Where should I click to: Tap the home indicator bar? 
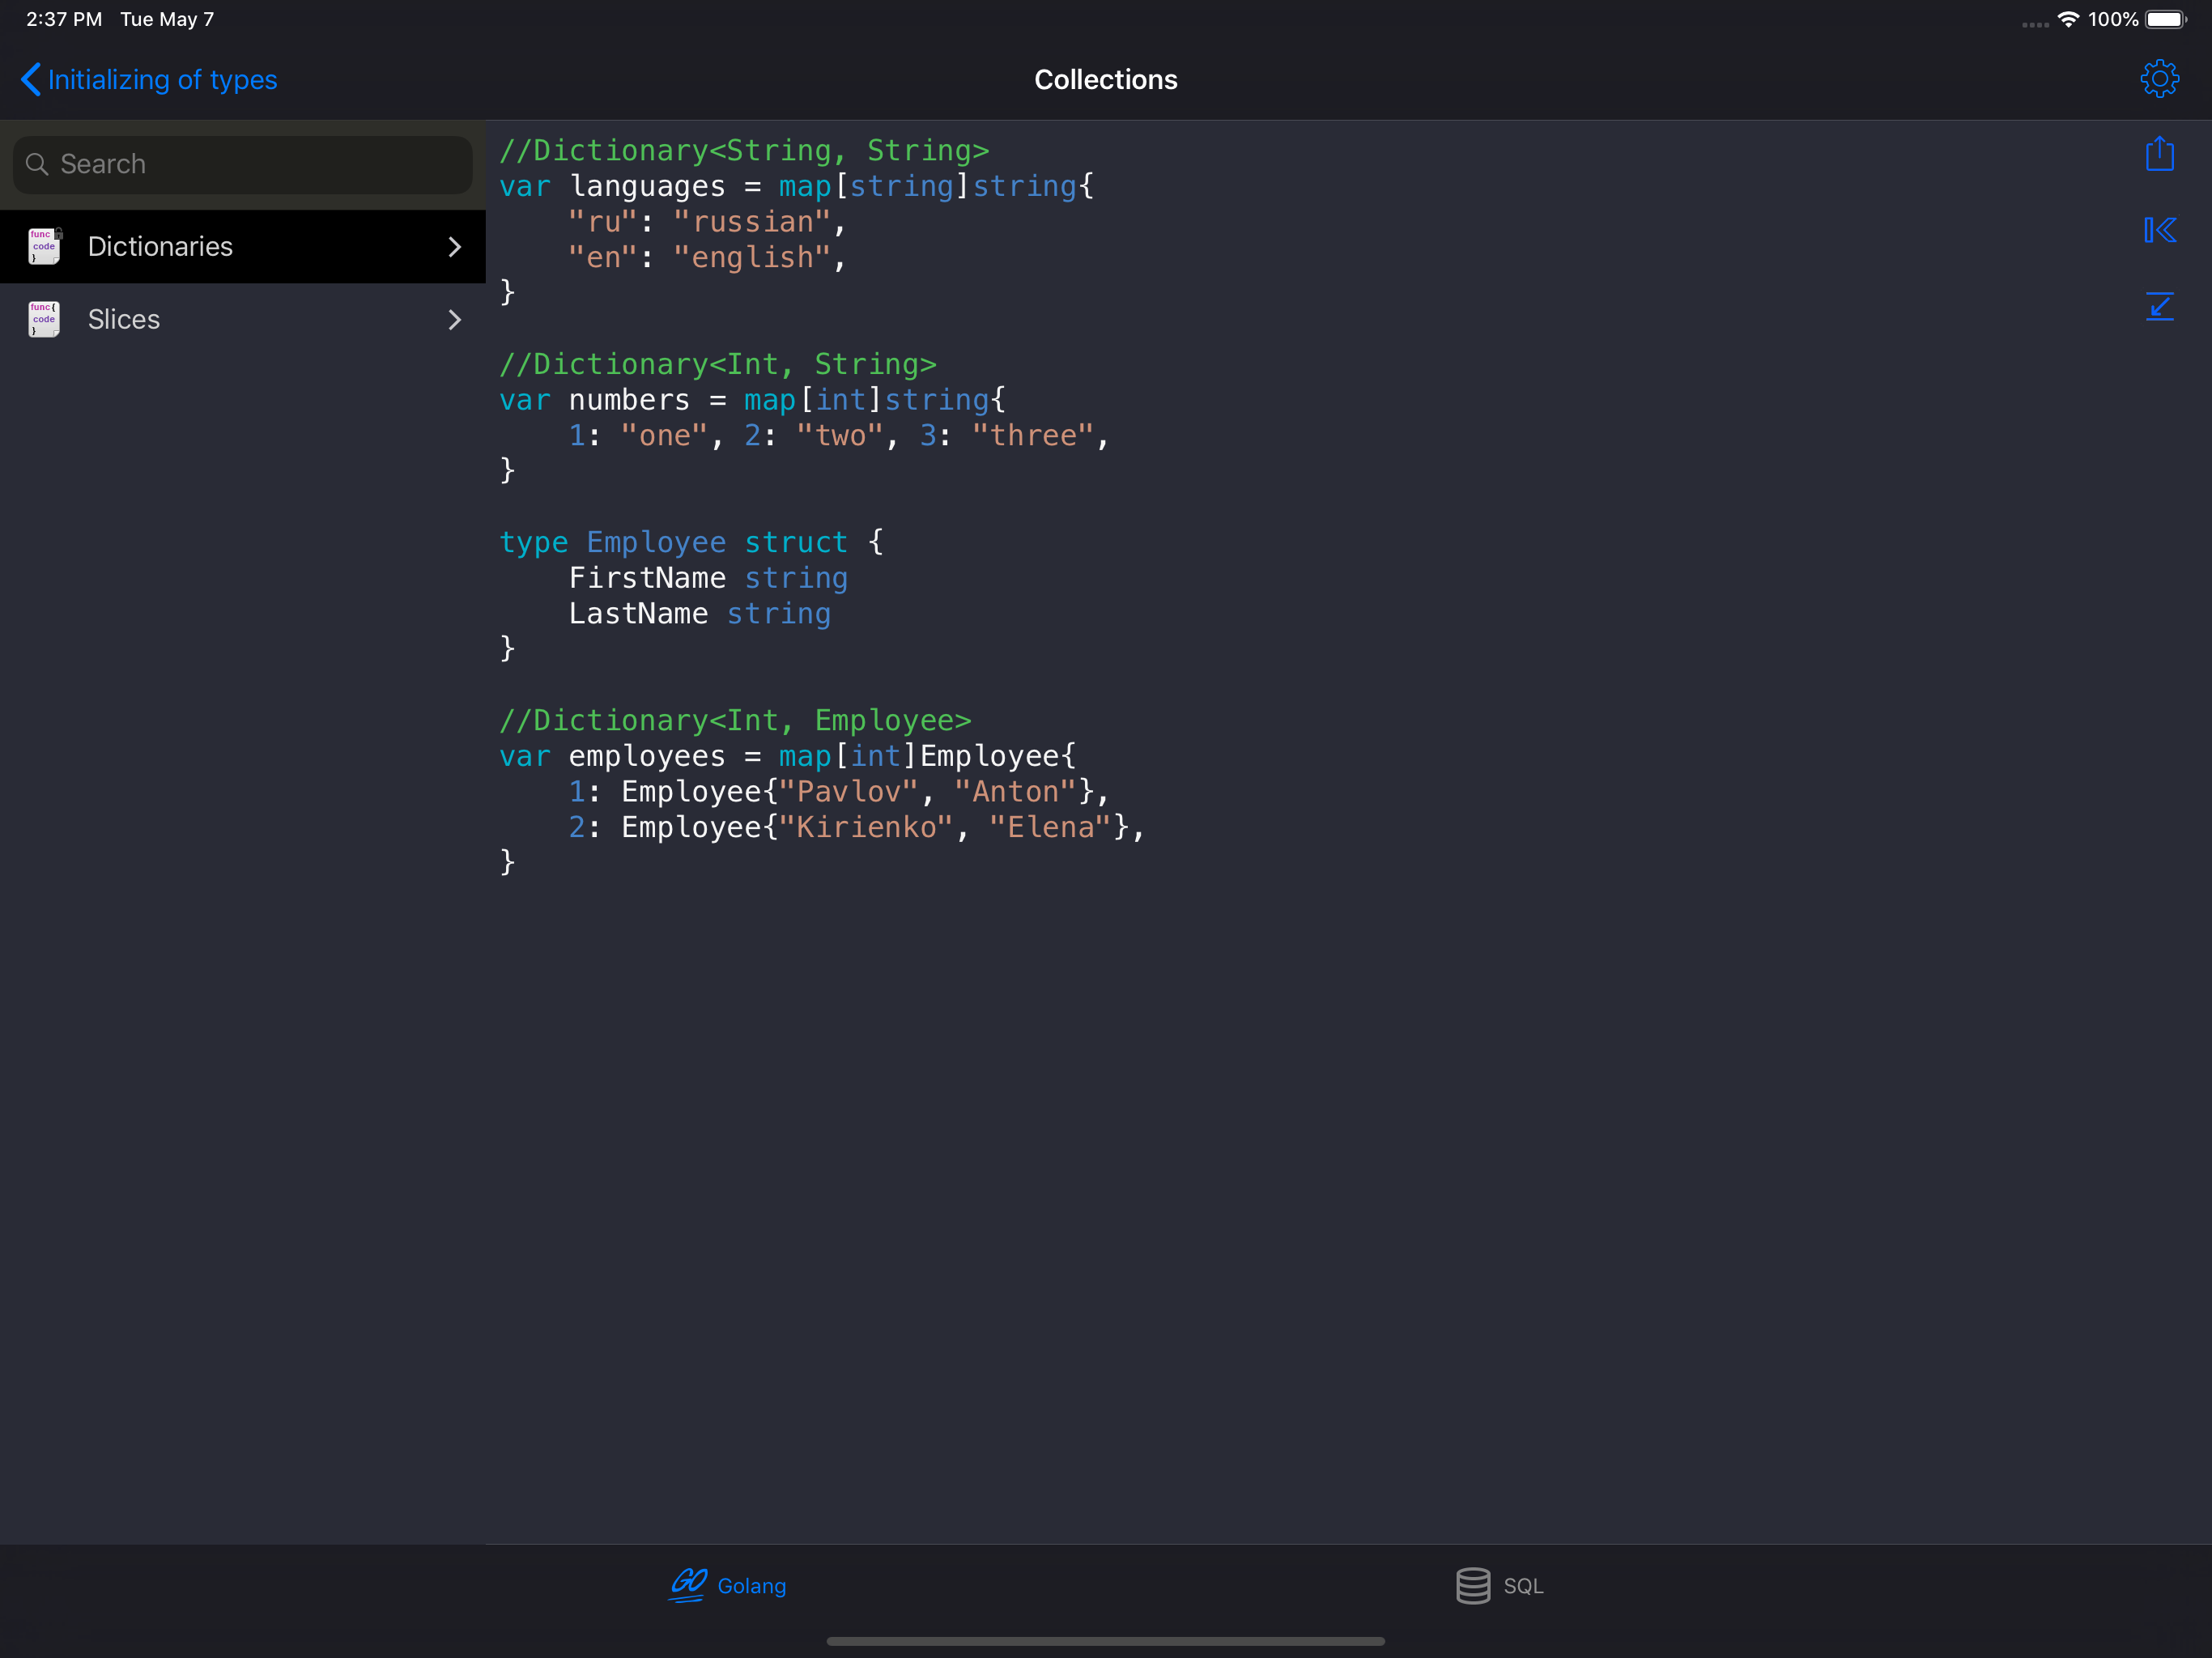(1105, 1641)
